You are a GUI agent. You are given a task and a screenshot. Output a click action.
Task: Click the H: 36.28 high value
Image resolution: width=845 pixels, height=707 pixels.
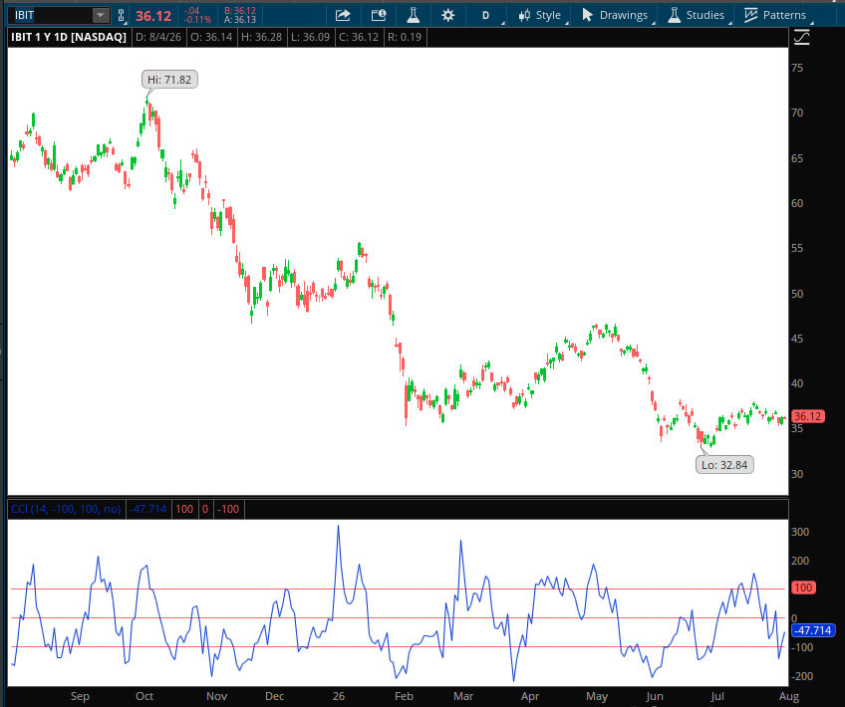pos(261,37)
